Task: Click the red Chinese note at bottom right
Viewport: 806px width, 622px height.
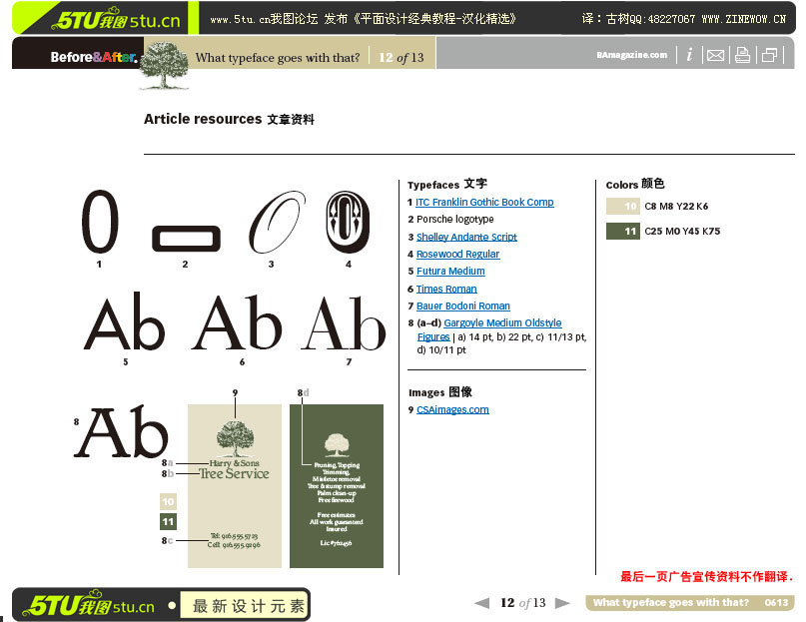Action: coord(707,577)
